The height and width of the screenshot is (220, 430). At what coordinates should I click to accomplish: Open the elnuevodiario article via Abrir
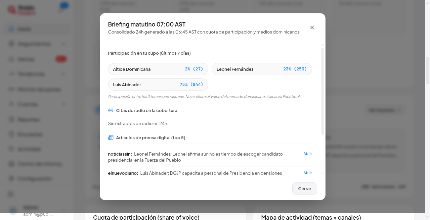pyautogui.click(x=308, y=173)
